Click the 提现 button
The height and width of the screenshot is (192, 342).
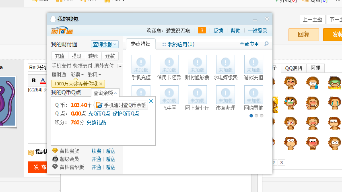(x=76, y=56)
